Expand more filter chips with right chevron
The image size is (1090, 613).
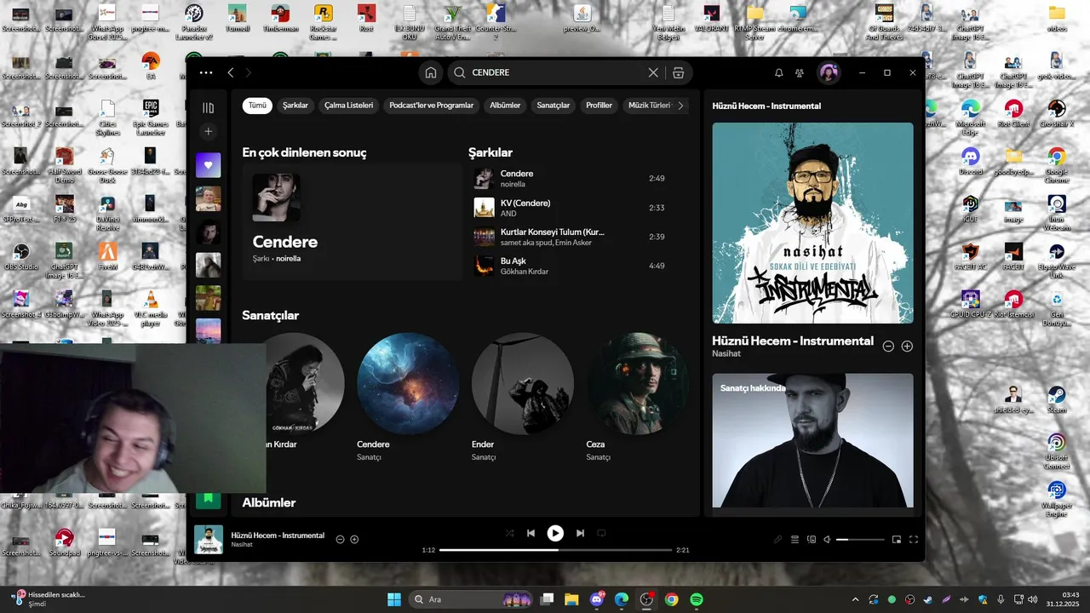tap(680, 106)
